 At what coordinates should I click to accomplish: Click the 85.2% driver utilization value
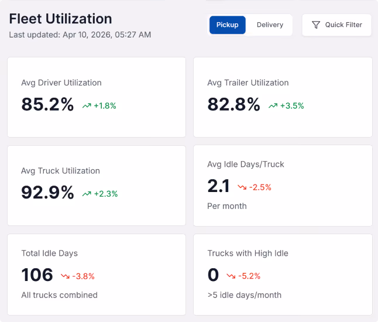[47, 104]
